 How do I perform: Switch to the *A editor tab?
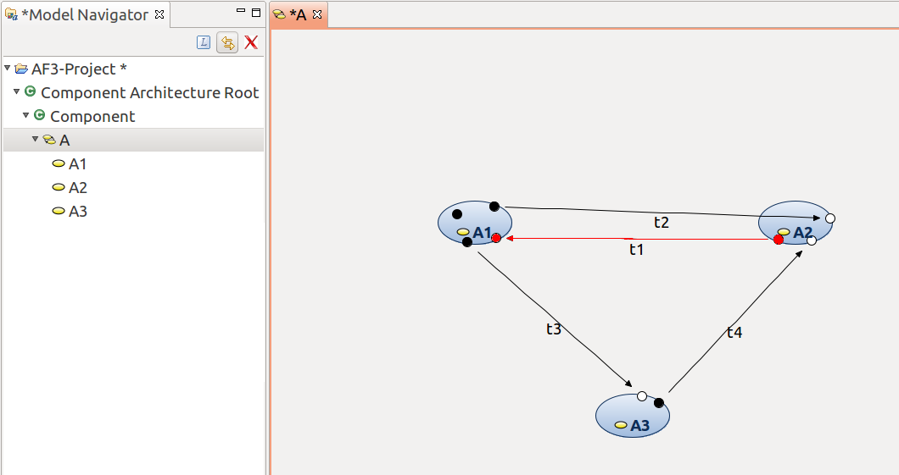(299, 15)
